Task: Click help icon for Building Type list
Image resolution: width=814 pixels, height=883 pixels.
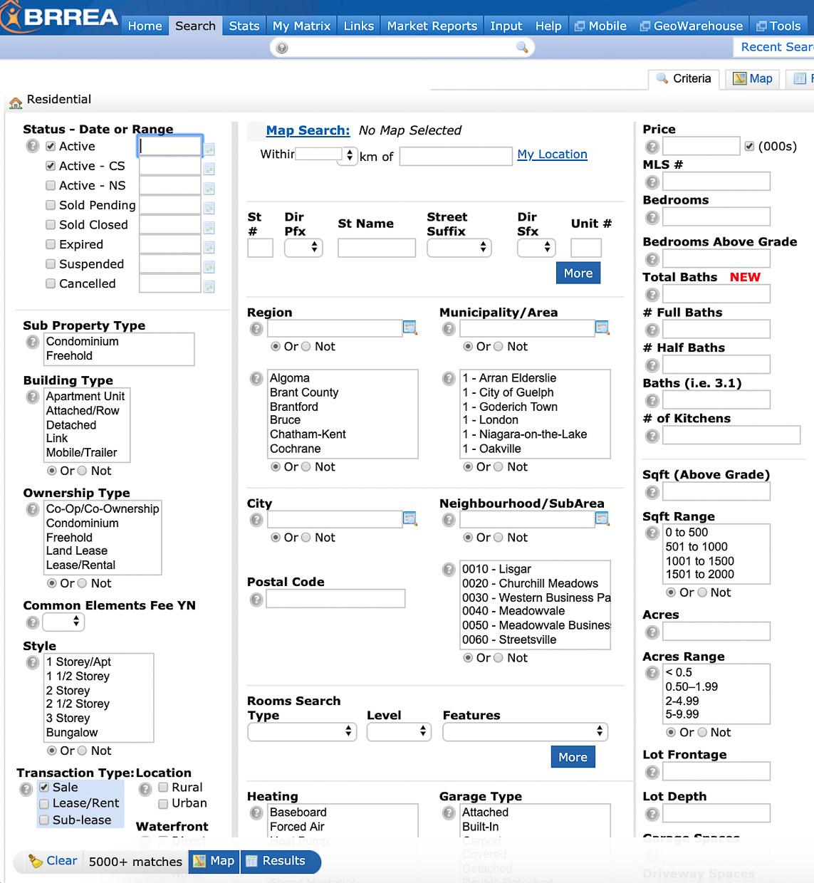Action: click(x=33, y=397)
